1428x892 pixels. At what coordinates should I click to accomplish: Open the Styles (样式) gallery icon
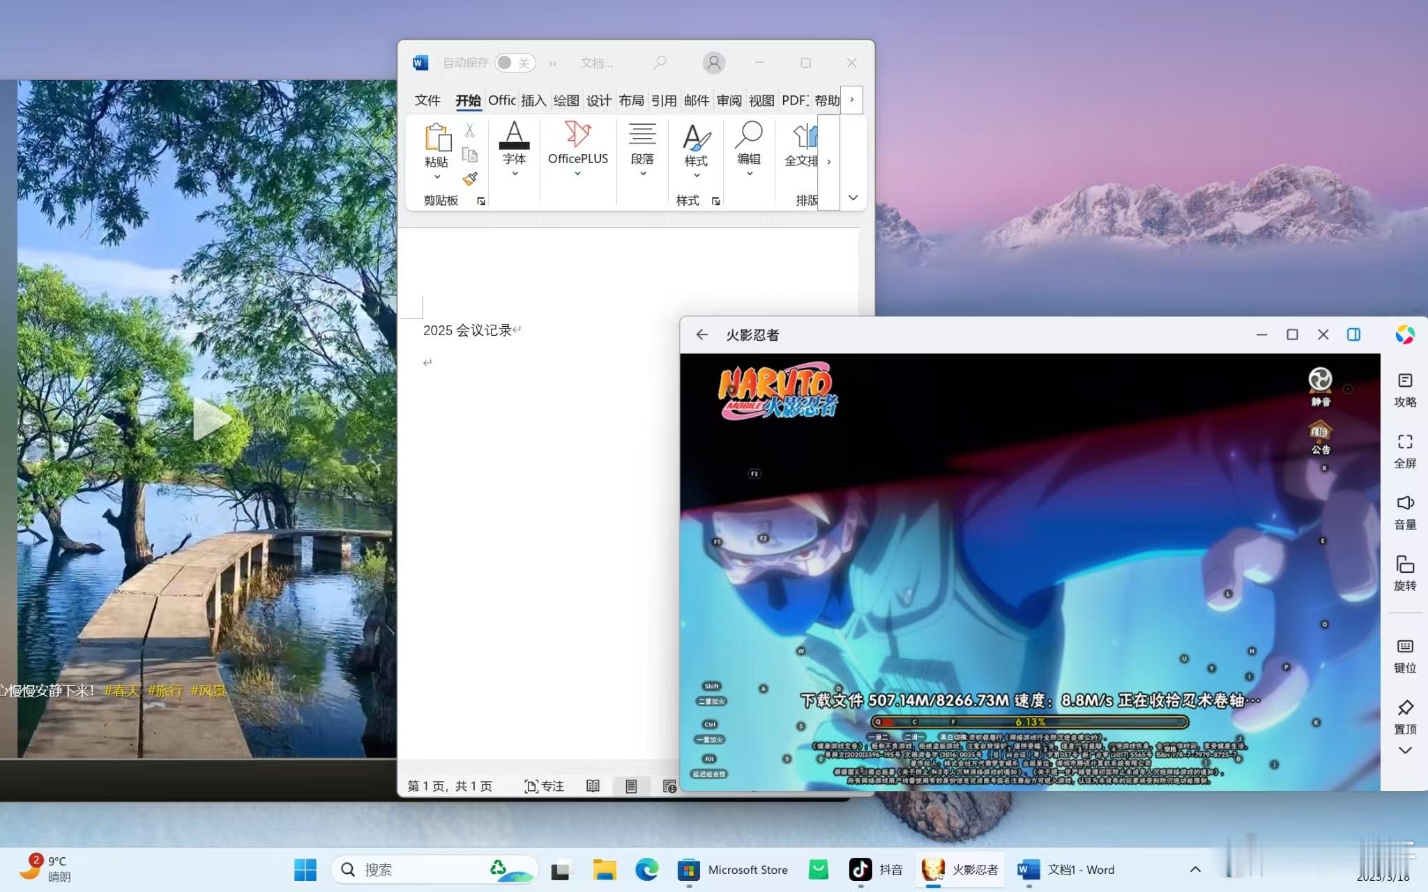[696, 137]
